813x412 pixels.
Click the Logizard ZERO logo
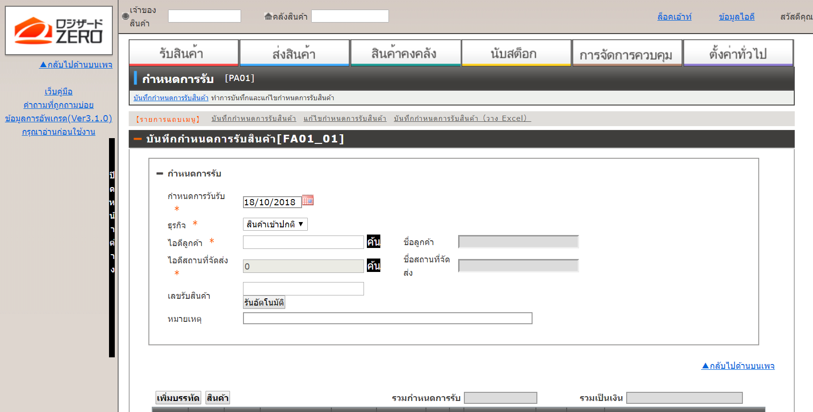(59, 31)
